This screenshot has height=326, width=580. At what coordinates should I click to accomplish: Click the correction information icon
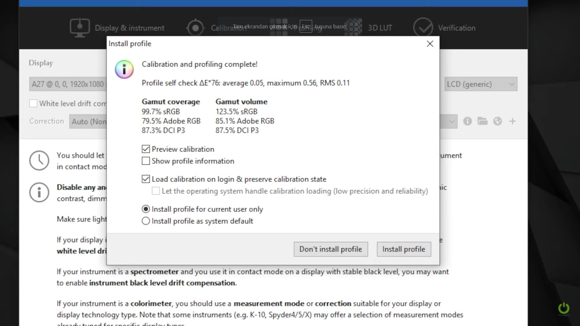point(467,121)
